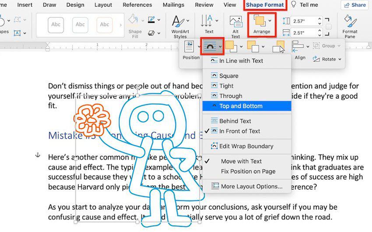Image resolution: width=372 pixels, height=232 pixels.
Task: Switch to the Layout tab
Action: pos(103,5)
